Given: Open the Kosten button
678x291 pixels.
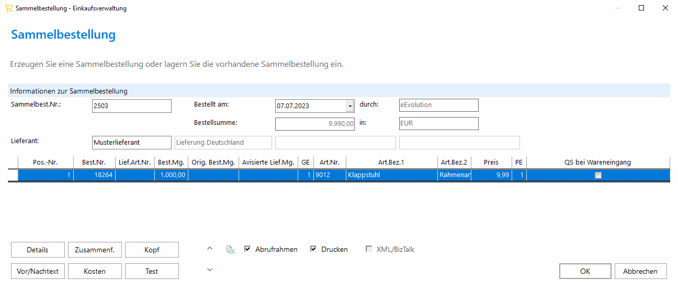Looking at the screenshot, I should (x=95, y=271).
